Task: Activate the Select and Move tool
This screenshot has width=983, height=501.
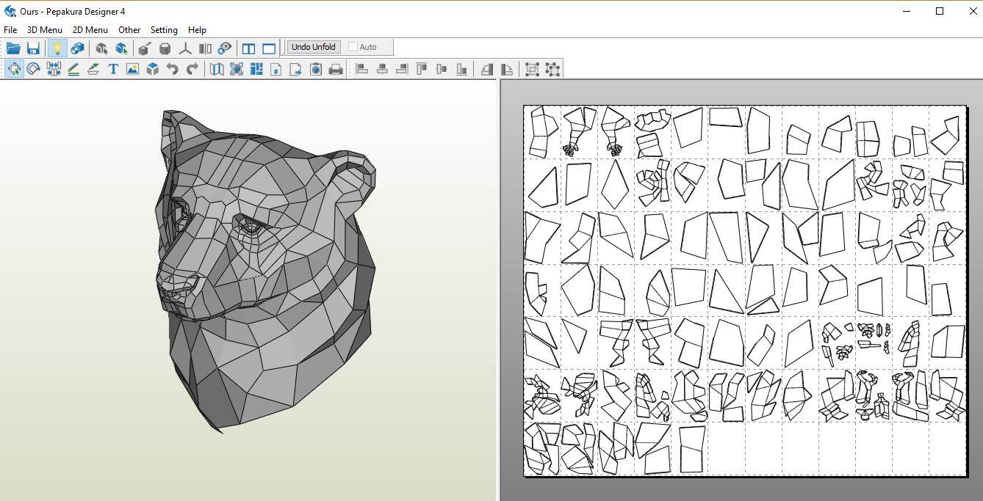Action: pos(14,69)
